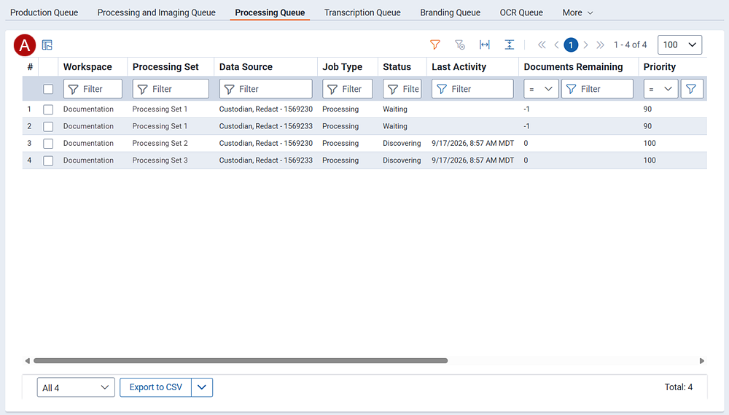Open the All 4 selection dropdown
Image resolution: width=729 pixels, height=415 pixels.
pos(76,387)
